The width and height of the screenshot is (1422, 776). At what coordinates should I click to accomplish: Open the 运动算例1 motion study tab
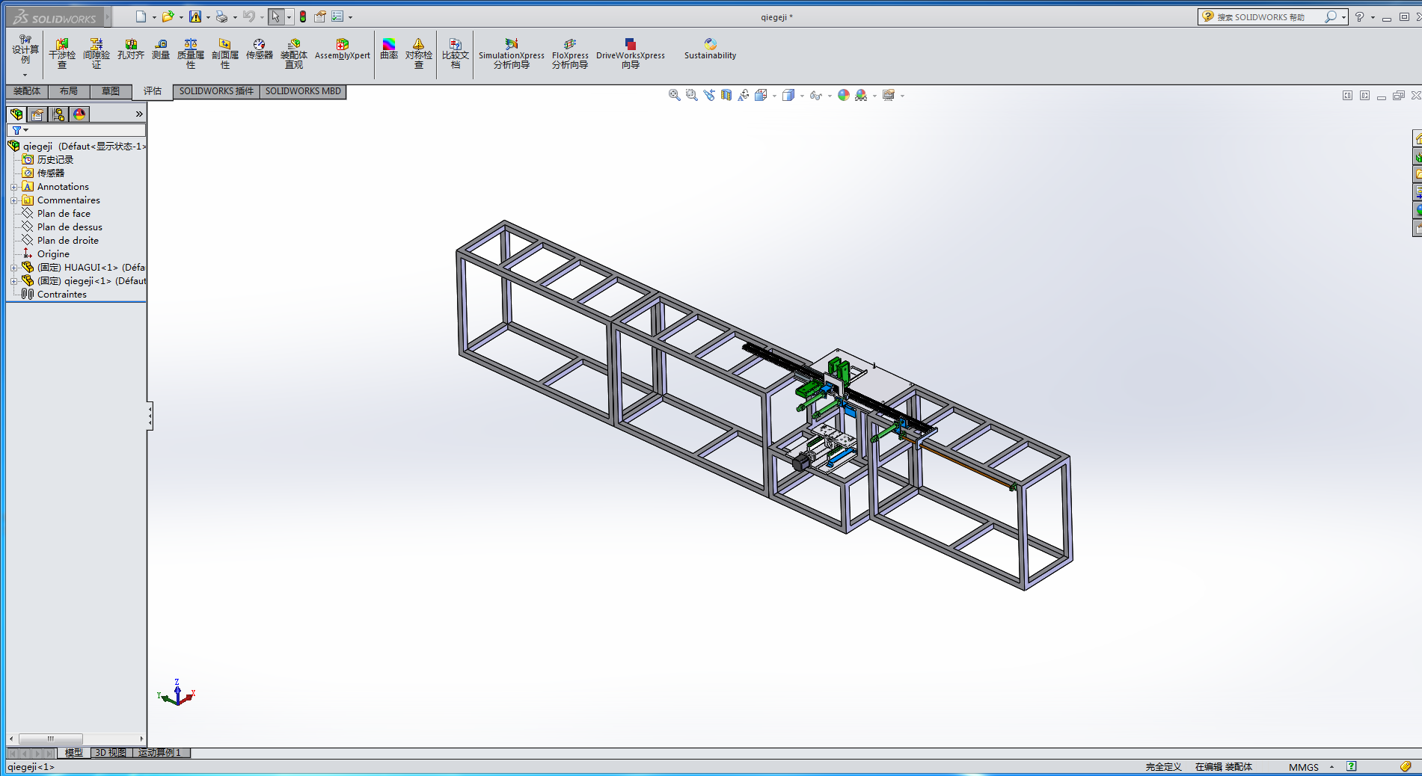pyautogui.click(x=159, y=753)
